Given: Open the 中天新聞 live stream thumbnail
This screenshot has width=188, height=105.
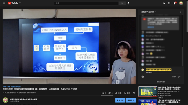Looking at the screenshot, I should click(x=148, y=102).
